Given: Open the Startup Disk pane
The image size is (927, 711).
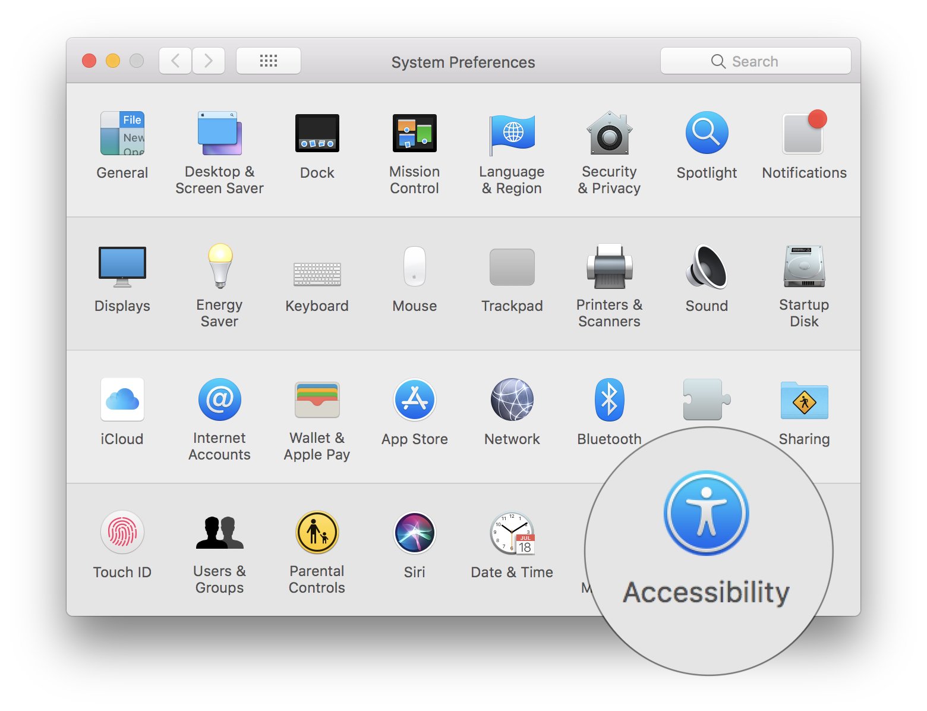Looking at the screenshot, I should coord(804,268).
